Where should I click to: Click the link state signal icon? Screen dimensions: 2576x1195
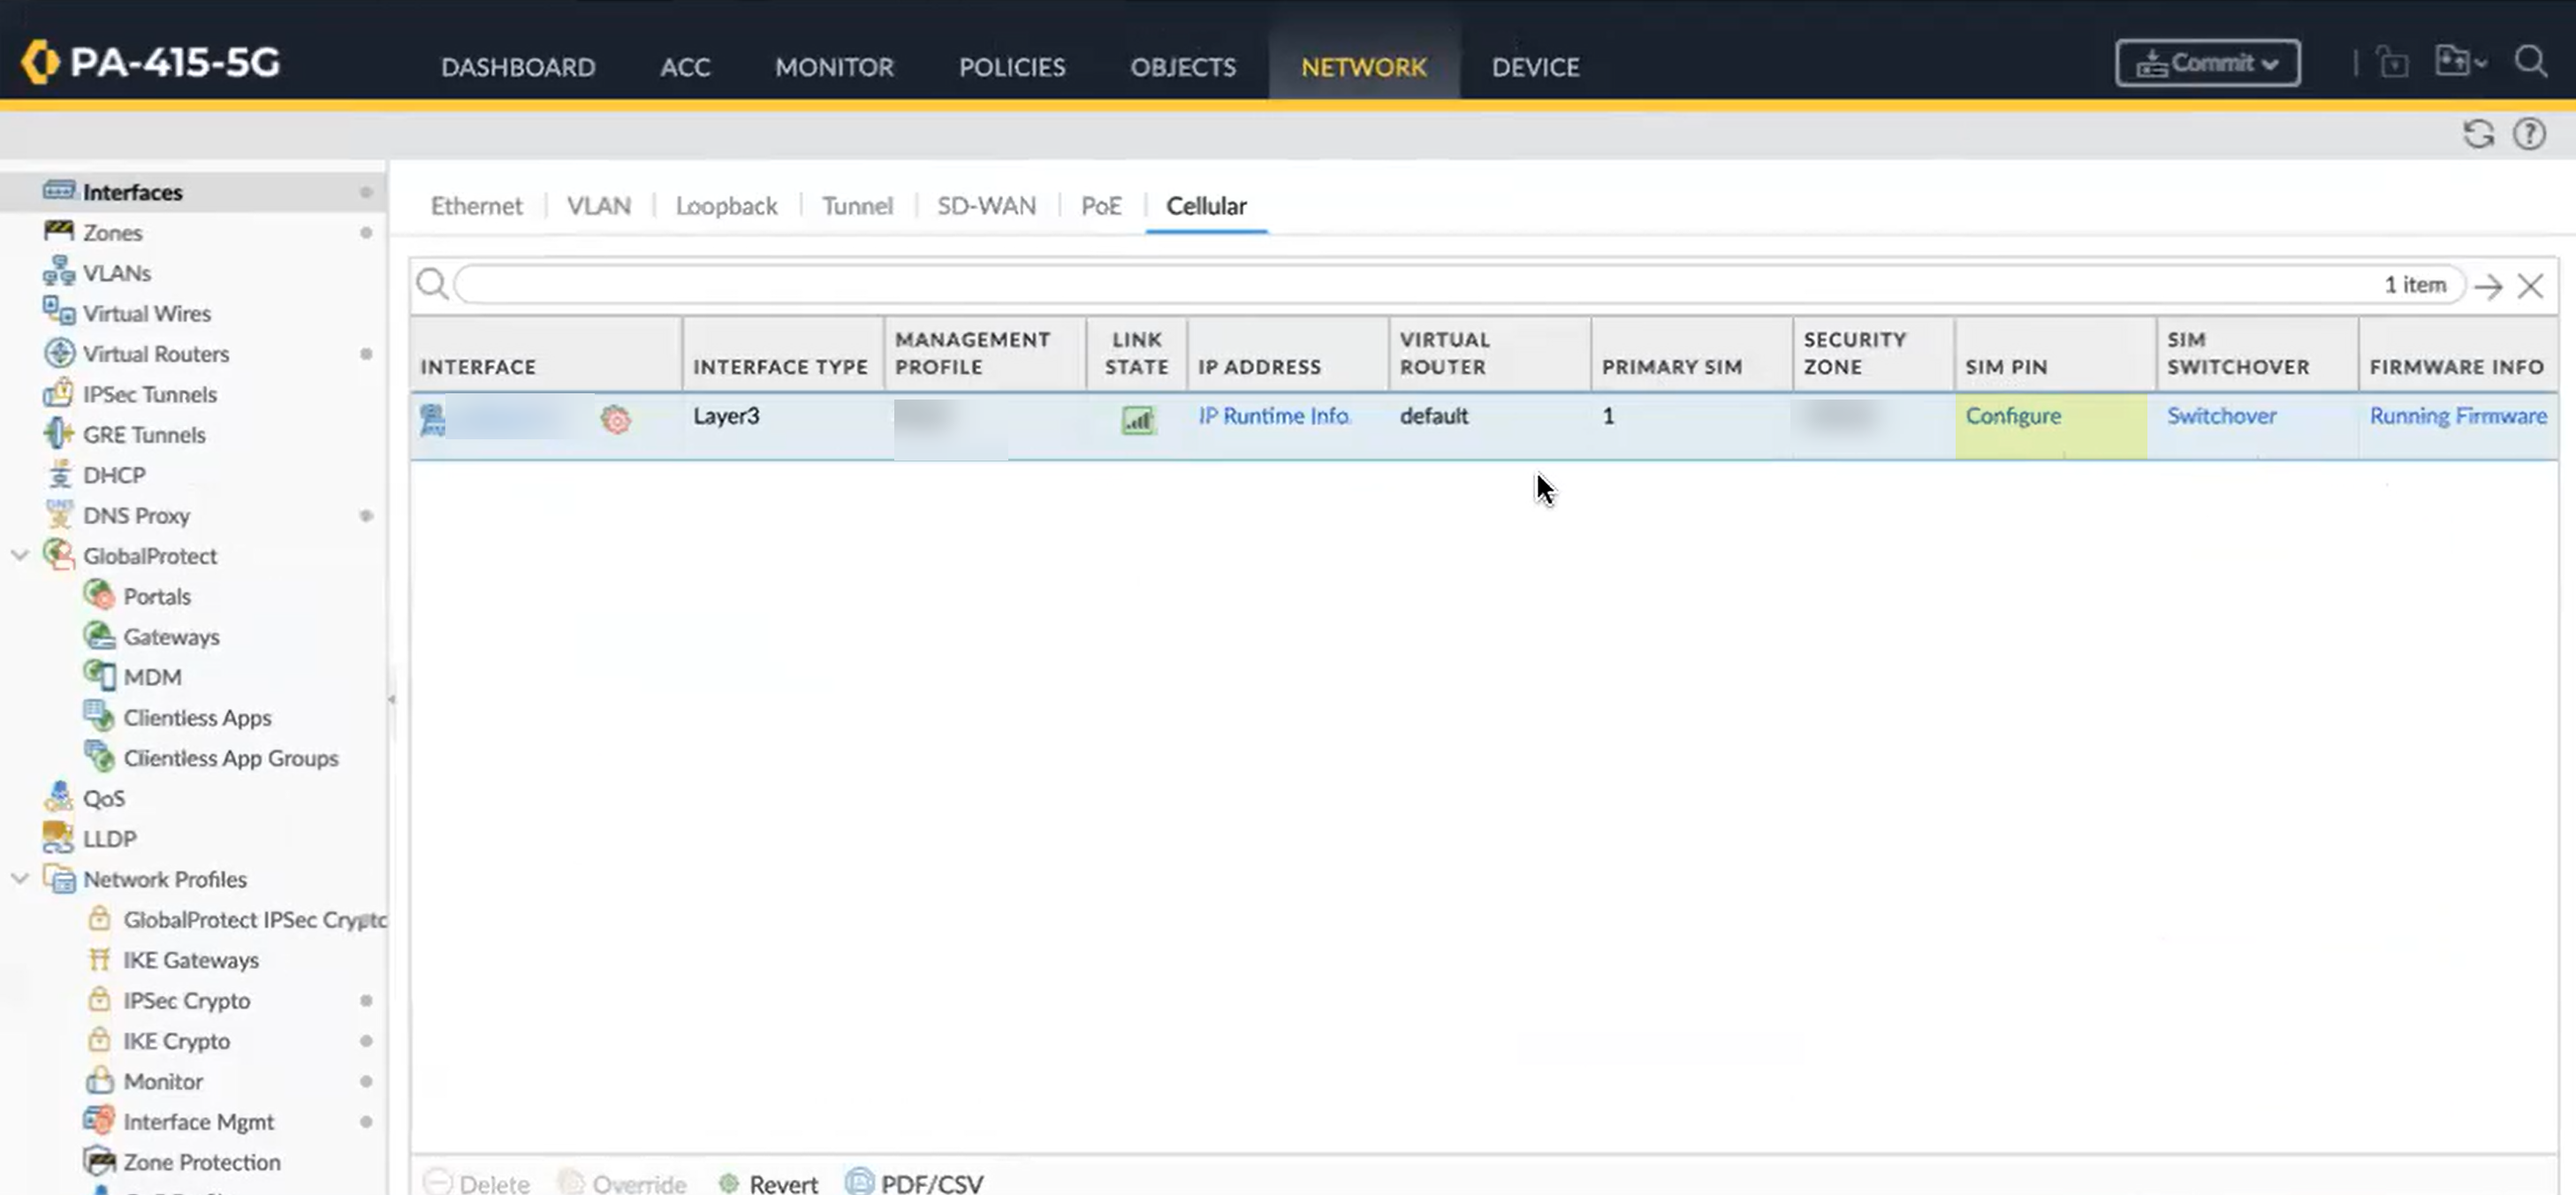[1137, 419]
